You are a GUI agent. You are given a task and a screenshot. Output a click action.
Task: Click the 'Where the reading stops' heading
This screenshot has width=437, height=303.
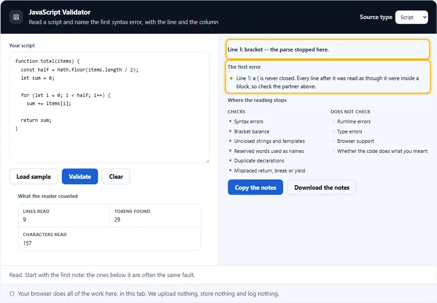click(257, 100)
